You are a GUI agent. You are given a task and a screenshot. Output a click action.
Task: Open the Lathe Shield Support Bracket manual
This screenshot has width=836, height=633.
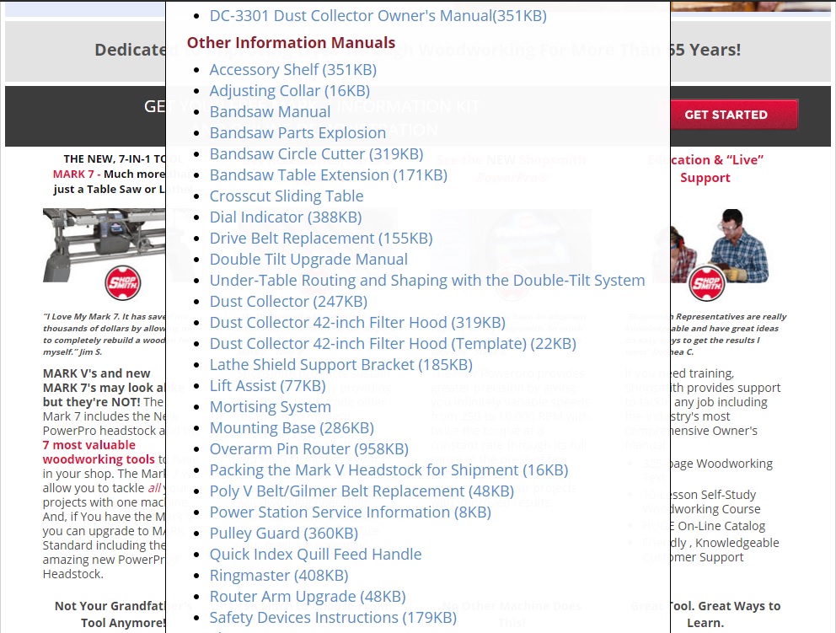click(340, 365)
